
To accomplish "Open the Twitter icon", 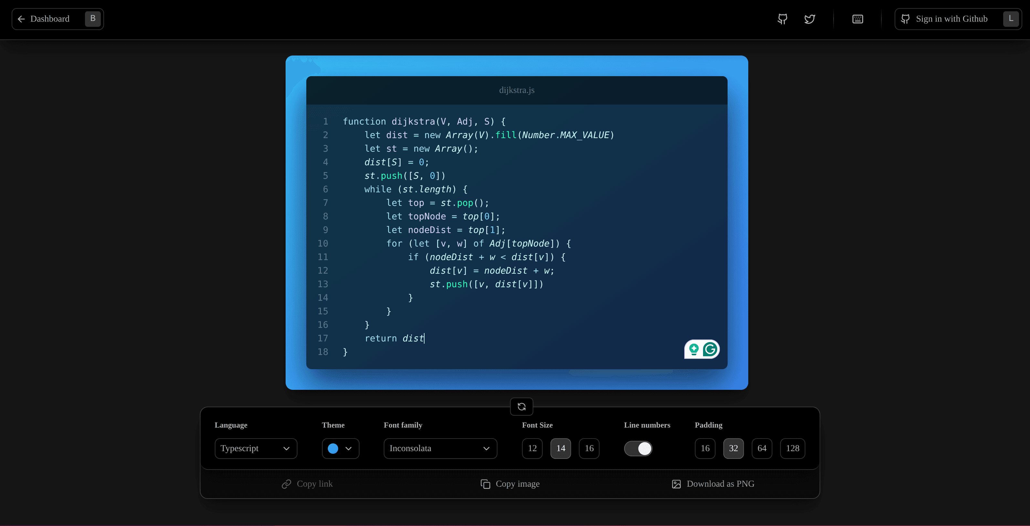I will pyautogui.click(x=809, y=19).
